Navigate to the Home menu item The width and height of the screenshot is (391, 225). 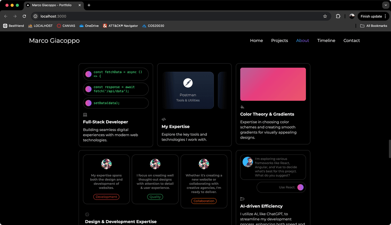(256, 41)
